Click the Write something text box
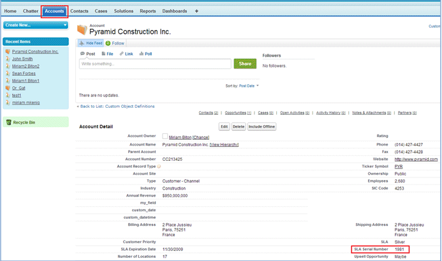 (x=155, y=64)
